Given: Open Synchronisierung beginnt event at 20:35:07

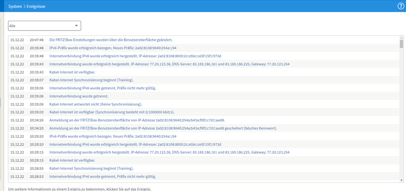Looking at the screenshot, I should tap(91, 80).
